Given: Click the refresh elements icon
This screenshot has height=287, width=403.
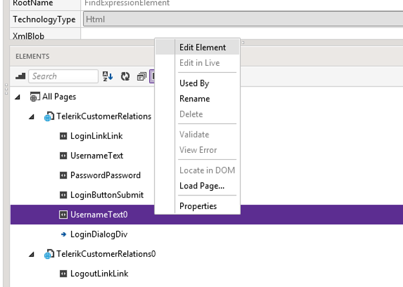Looking at the screenshot, I should (x=125, y=76).
